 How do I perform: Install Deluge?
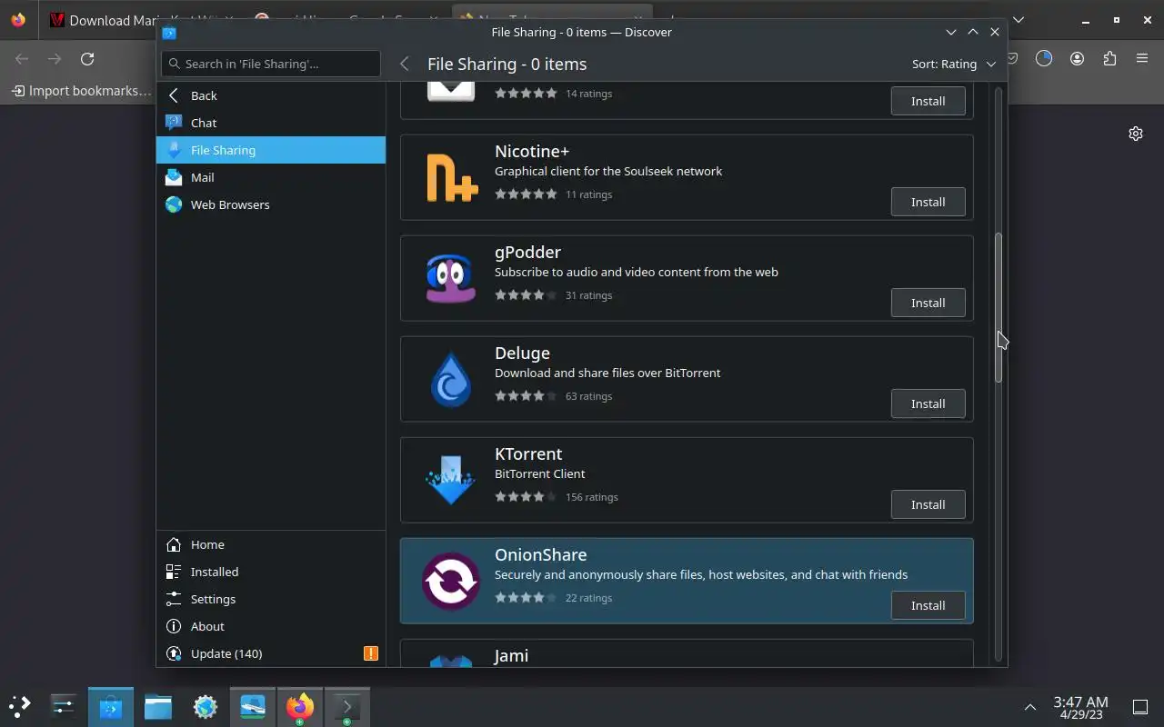[928, 403]
